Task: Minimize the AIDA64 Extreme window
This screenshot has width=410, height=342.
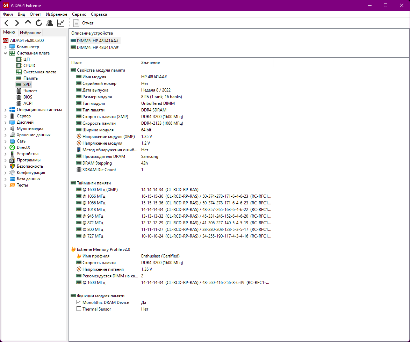Action: 370,5
